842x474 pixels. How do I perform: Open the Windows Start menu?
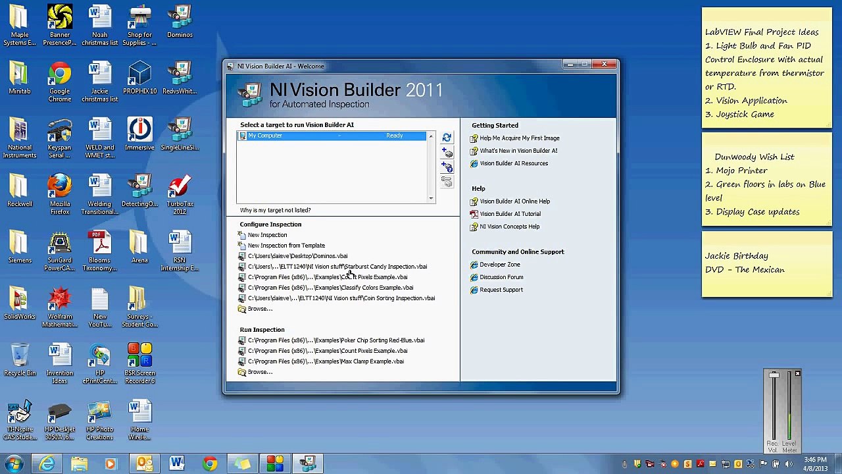(x=14, y=463)
